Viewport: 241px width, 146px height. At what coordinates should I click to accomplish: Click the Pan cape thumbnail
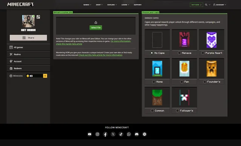185,68
